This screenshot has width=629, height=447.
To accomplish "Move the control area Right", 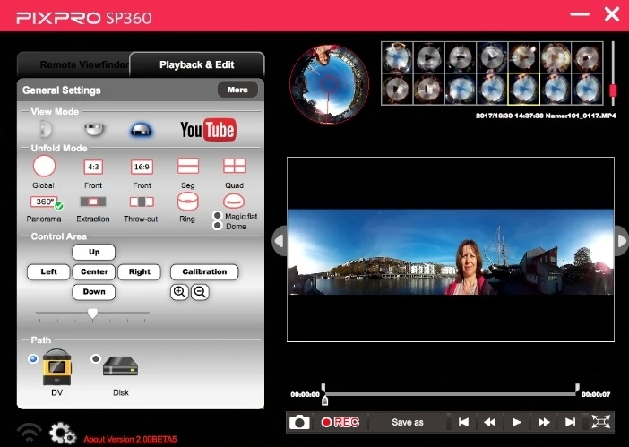I will [139, 271].
